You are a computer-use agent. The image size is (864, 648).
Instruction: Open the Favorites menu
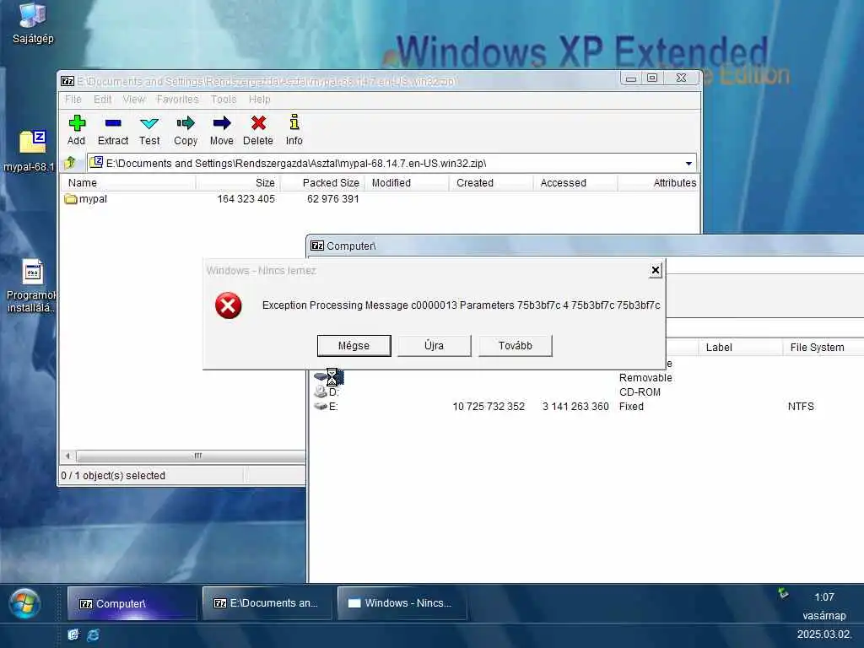[x=177, y=100]
